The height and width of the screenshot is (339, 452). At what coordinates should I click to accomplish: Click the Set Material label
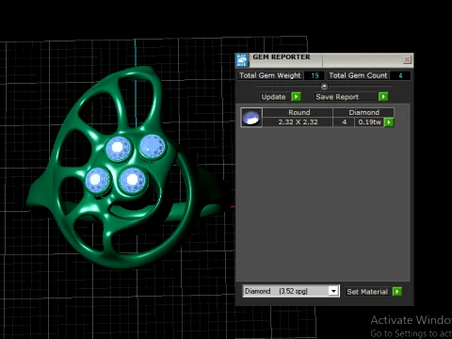click(x=367, y=292)
